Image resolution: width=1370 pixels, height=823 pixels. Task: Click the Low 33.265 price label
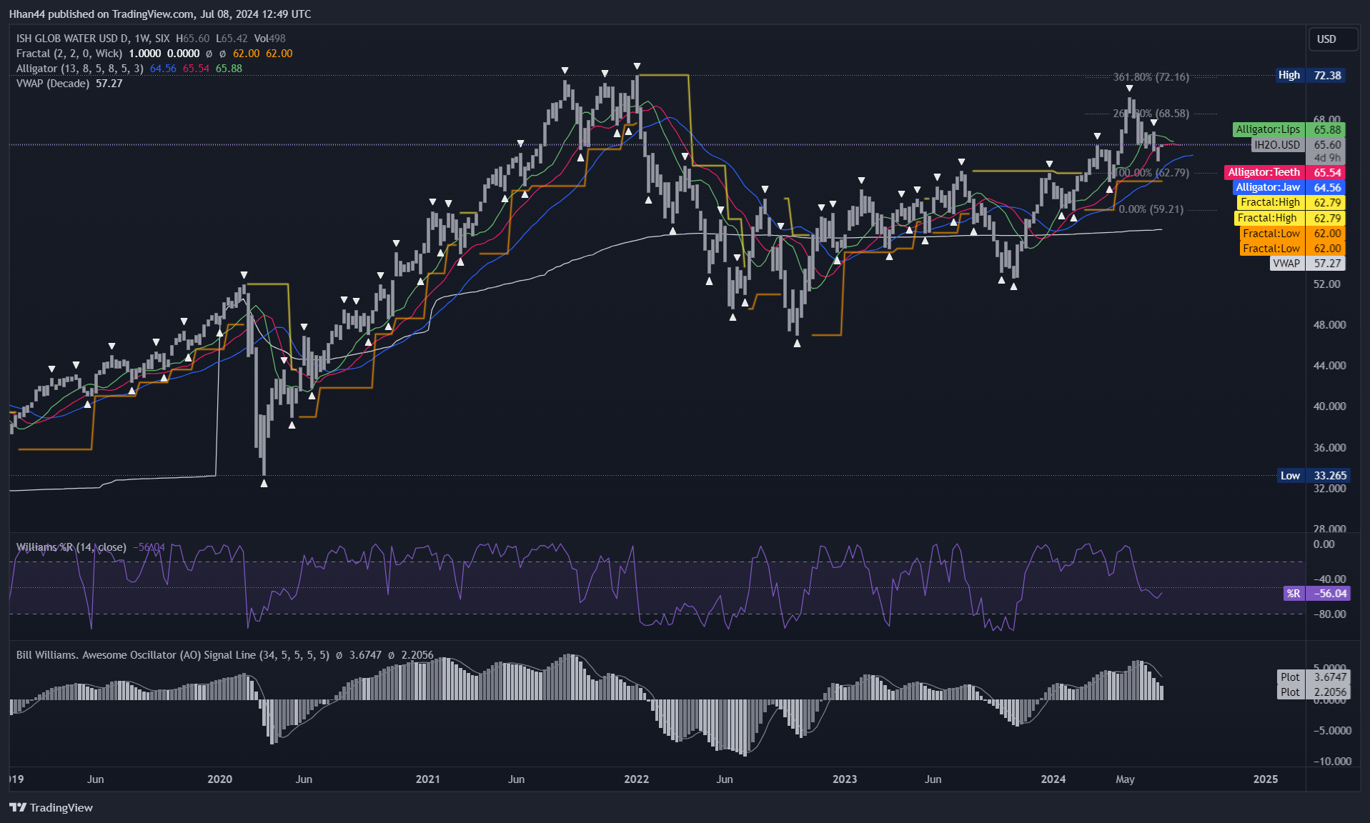coord(1314,476)
